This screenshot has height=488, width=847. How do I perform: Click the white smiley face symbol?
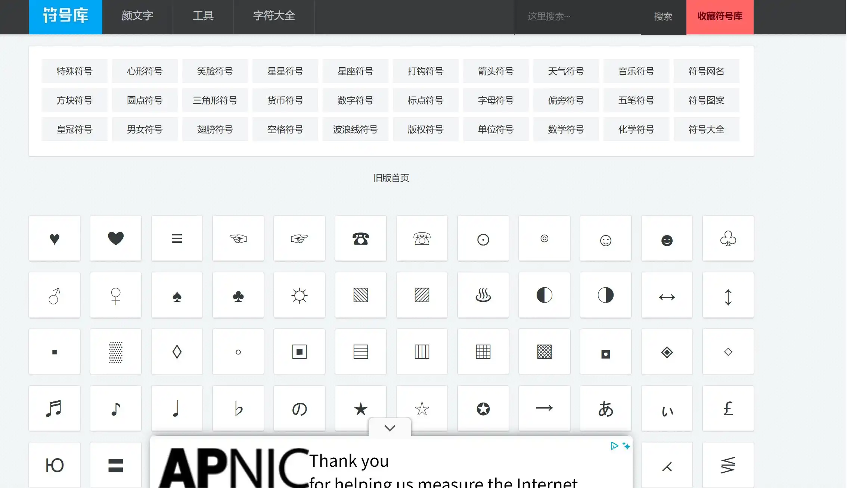606,238
